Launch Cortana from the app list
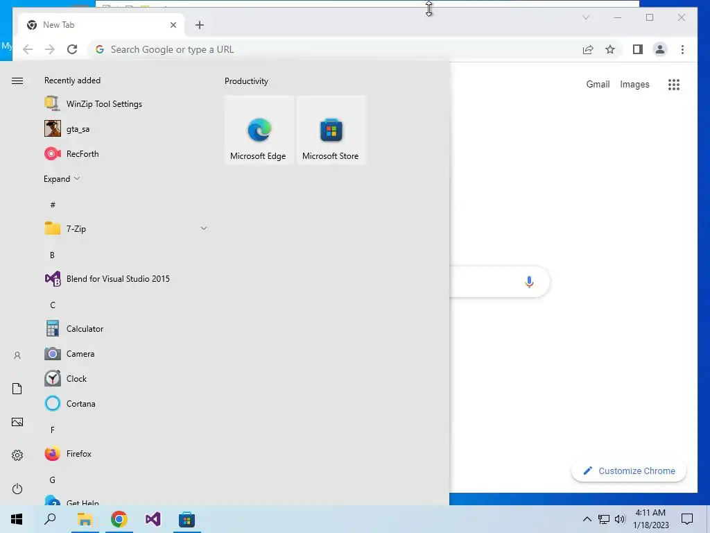710x533 pixels. pos(125,403)
